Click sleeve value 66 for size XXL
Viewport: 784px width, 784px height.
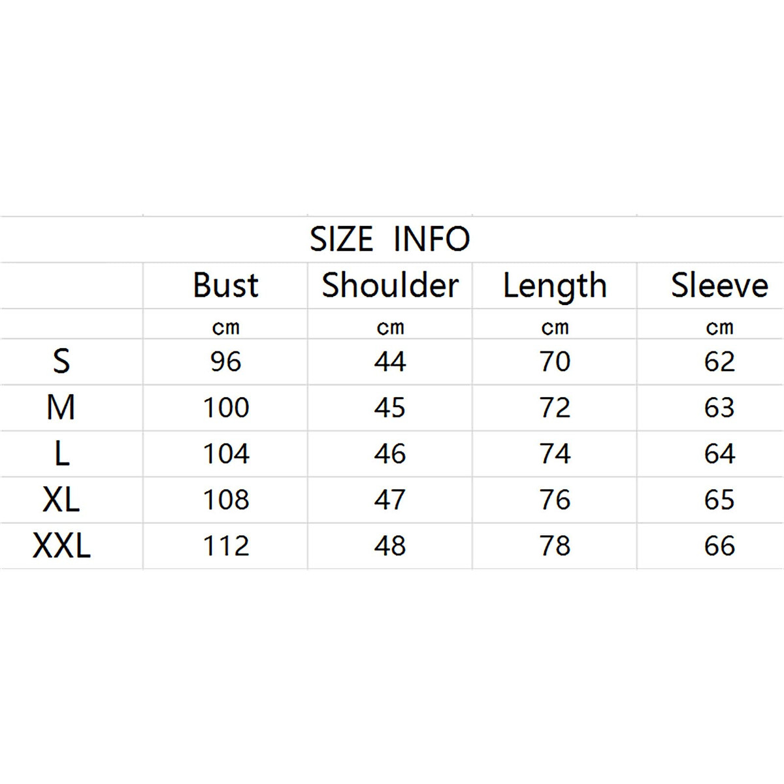[719, 546]
